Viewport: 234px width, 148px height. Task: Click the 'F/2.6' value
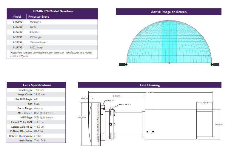click(37, 104)
